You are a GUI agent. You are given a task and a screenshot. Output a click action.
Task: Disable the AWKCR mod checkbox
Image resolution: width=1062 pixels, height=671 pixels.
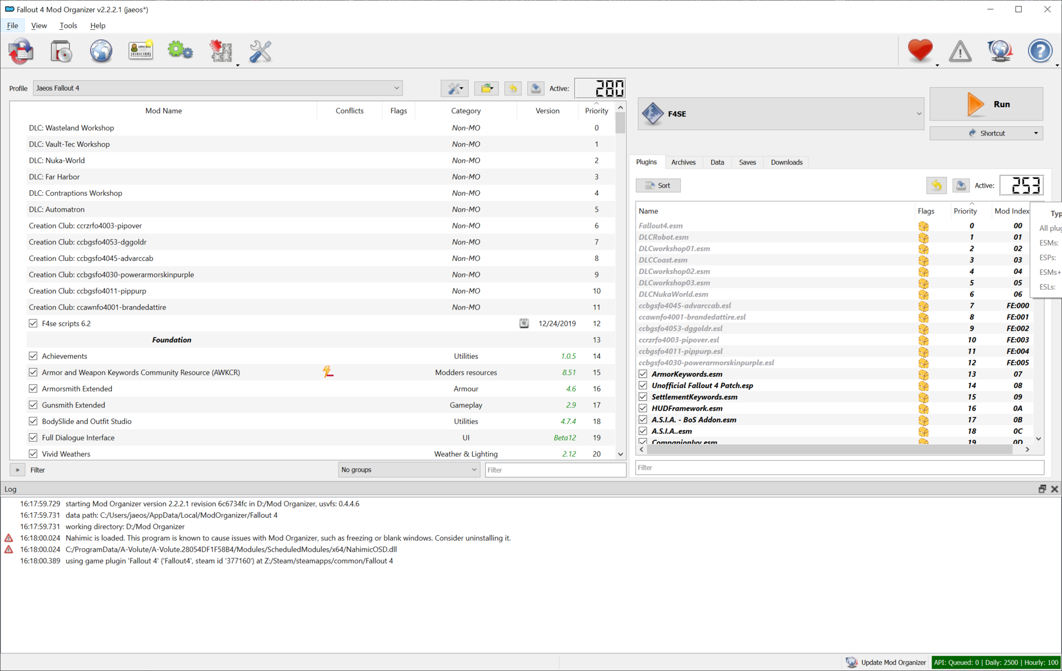33,373
